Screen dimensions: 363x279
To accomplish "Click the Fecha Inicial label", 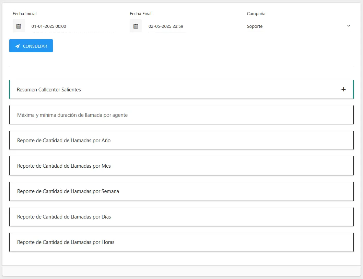I will (25, 14).
